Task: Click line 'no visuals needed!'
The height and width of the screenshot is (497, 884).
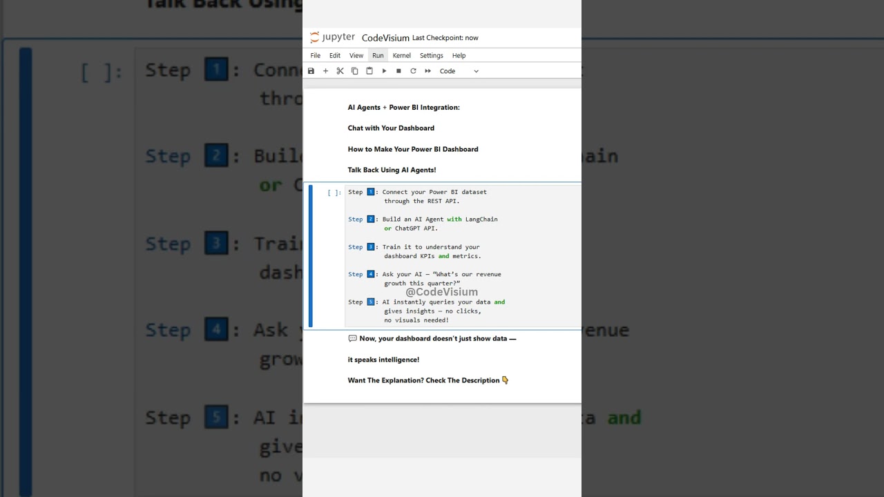Action: click(416, 320)
